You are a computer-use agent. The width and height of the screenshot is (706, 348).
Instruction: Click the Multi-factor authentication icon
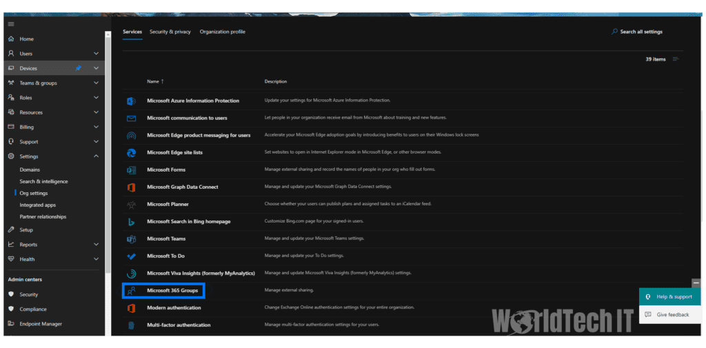131,325
